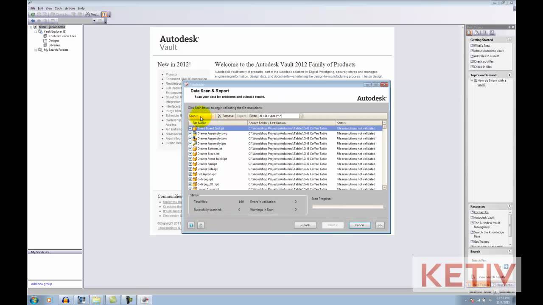Collapse the Vault Explorer ($) node
The width and height of the screenshot is (543, 305).
pos(36,31)
